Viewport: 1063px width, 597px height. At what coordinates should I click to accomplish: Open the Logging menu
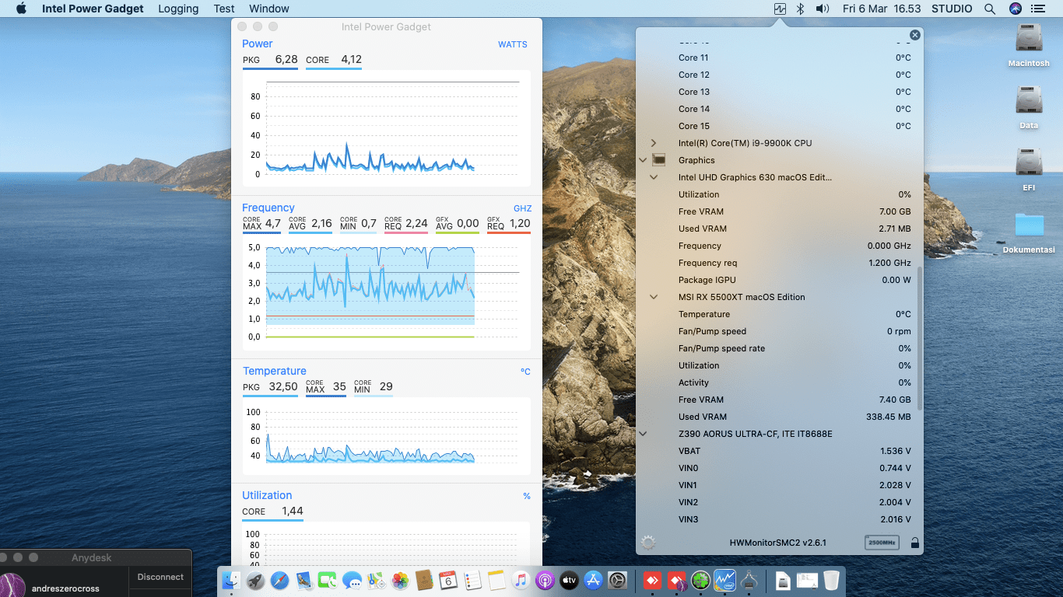tap(178, 9)
